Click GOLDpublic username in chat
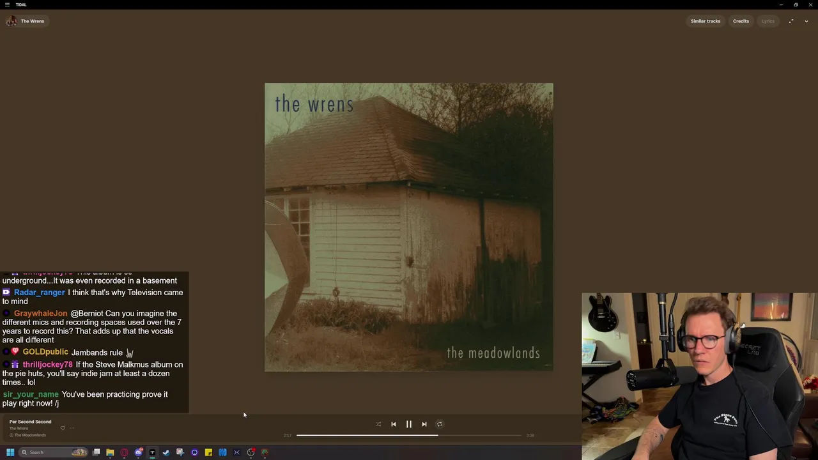This screenshot has height=460, width=818. click(x=45, y=352)
